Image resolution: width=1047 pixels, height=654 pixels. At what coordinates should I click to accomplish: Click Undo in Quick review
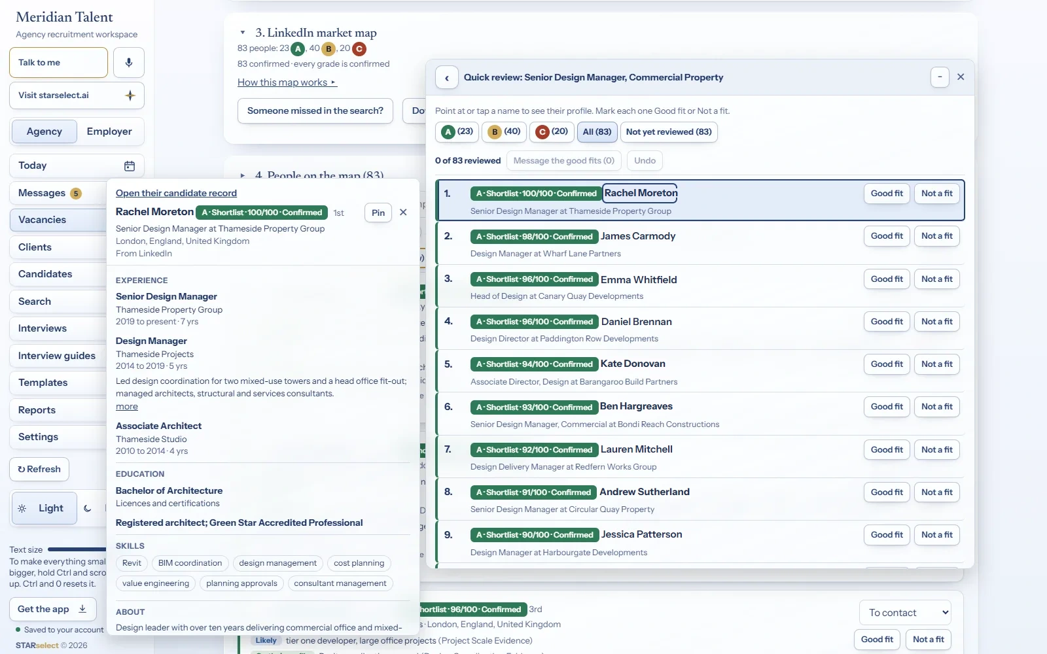645,161
